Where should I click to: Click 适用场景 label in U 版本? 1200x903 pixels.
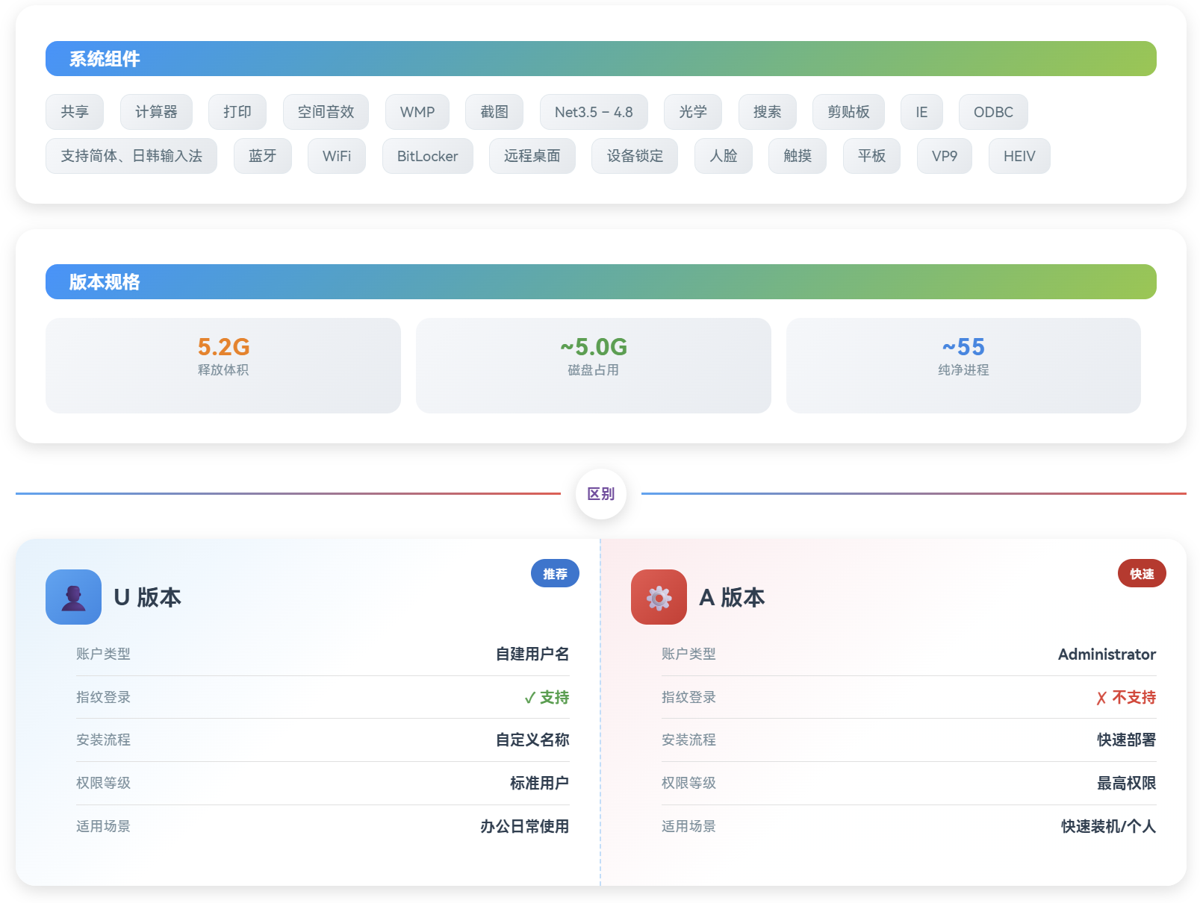point(103,826)
